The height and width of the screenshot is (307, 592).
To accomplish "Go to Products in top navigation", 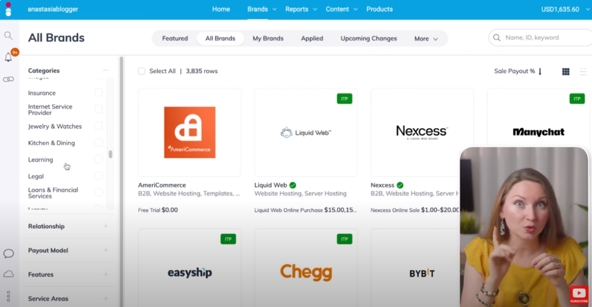I will 379,9.
